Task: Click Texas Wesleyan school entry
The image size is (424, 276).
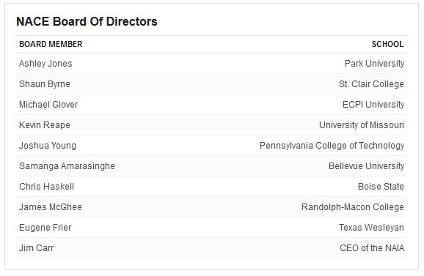Action: [x=371, y=228]
